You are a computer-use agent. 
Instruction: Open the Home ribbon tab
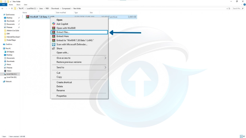pos(11,5)
